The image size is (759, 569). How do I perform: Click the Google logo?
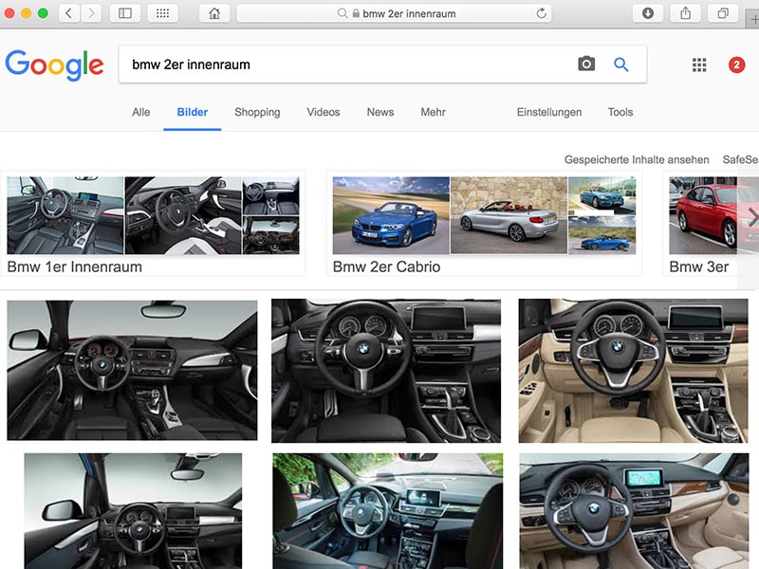pyautogui.click(x=54, y=64)
